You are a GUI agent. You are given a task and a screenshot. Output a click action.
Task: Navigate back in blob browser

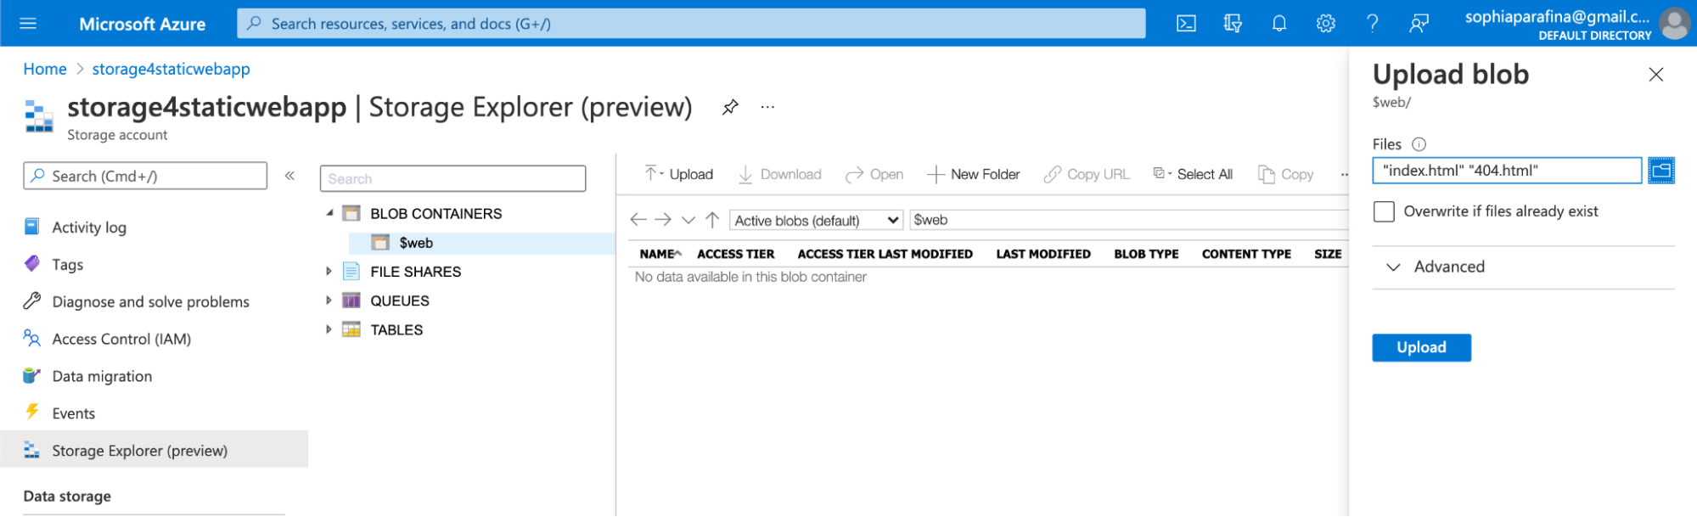(638, 220)
